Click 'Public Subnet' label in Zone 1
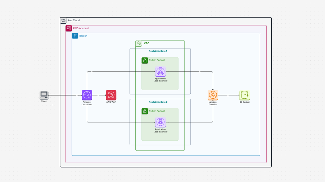 click(157, 60)
